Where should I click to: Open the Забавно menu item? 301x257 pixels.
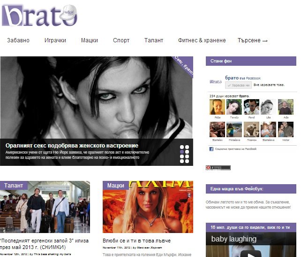tap(18, 40)
